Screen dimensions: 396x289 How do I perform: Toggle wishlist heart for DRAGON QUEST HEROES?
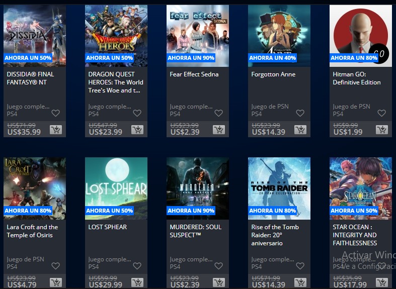pos(137,113)
